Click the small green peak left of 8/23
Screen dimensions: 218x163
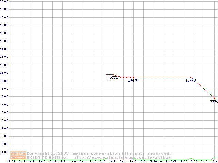(191, 158)
